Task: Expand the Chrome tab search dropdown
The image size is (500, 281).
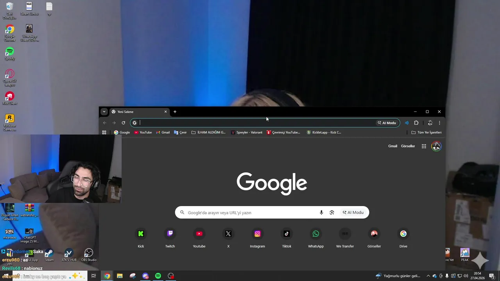Action: click(104, 112)
